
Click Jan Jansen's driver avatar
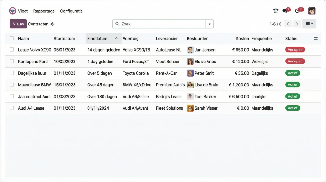(x=190, y=50)
